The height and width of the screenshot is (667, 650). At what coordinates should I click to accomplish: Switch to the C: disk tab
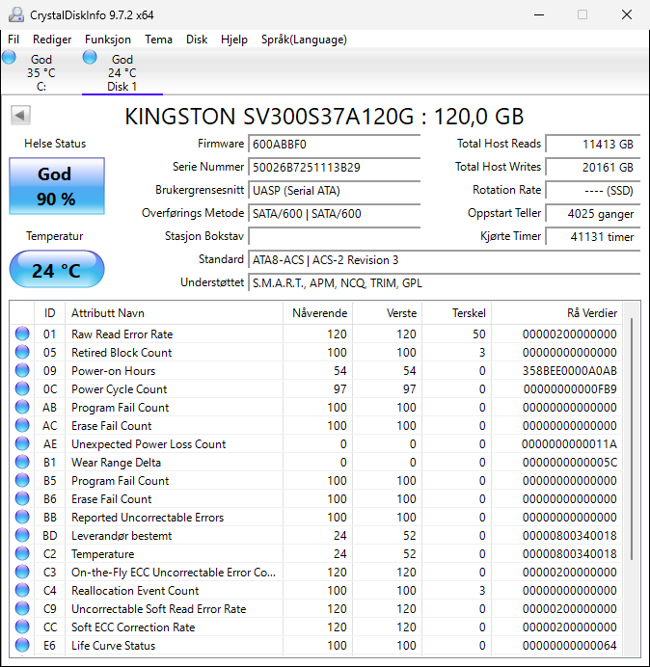coord(41,72)
